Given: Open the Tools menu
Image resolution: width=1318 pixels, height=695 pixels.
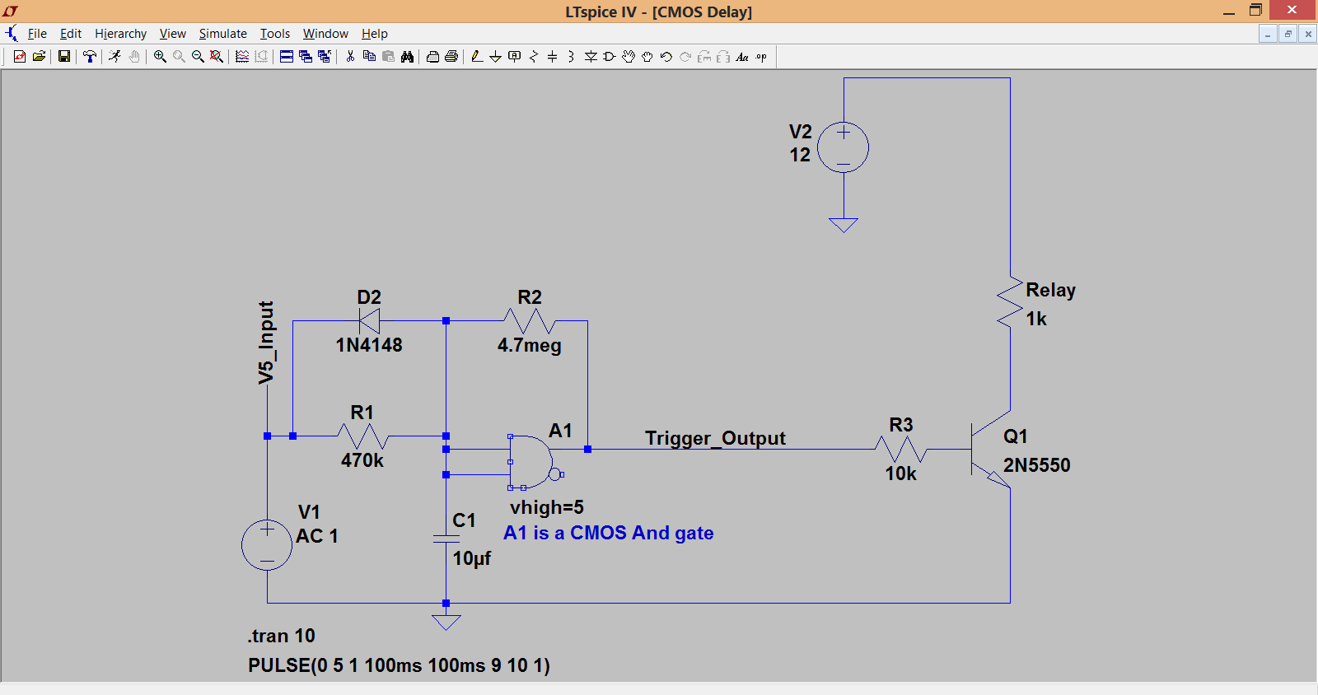Looking at the screenshot, I should click(x=275, y=34).
